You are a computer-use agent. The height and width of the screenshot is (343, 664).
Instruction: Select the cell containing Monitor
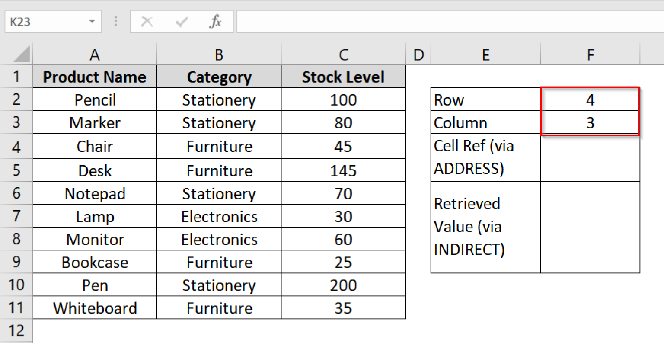94,239
